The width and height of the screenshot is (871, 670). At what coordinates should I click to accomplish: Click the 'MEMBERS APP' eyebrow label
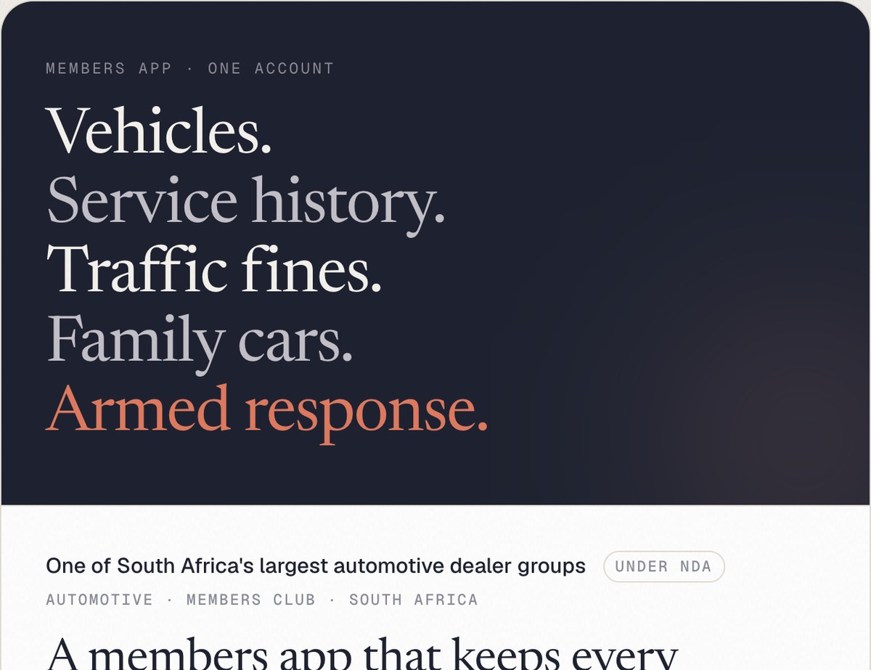pyautogui.click(x=109, y=68)
